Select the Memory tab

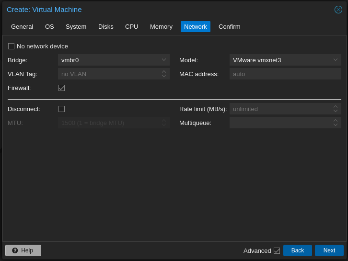click(161, 27)
